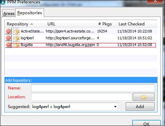Screen dimensions: 165x126
Task: Click the package count 4 for log4perl
Action: coord(98,38)
